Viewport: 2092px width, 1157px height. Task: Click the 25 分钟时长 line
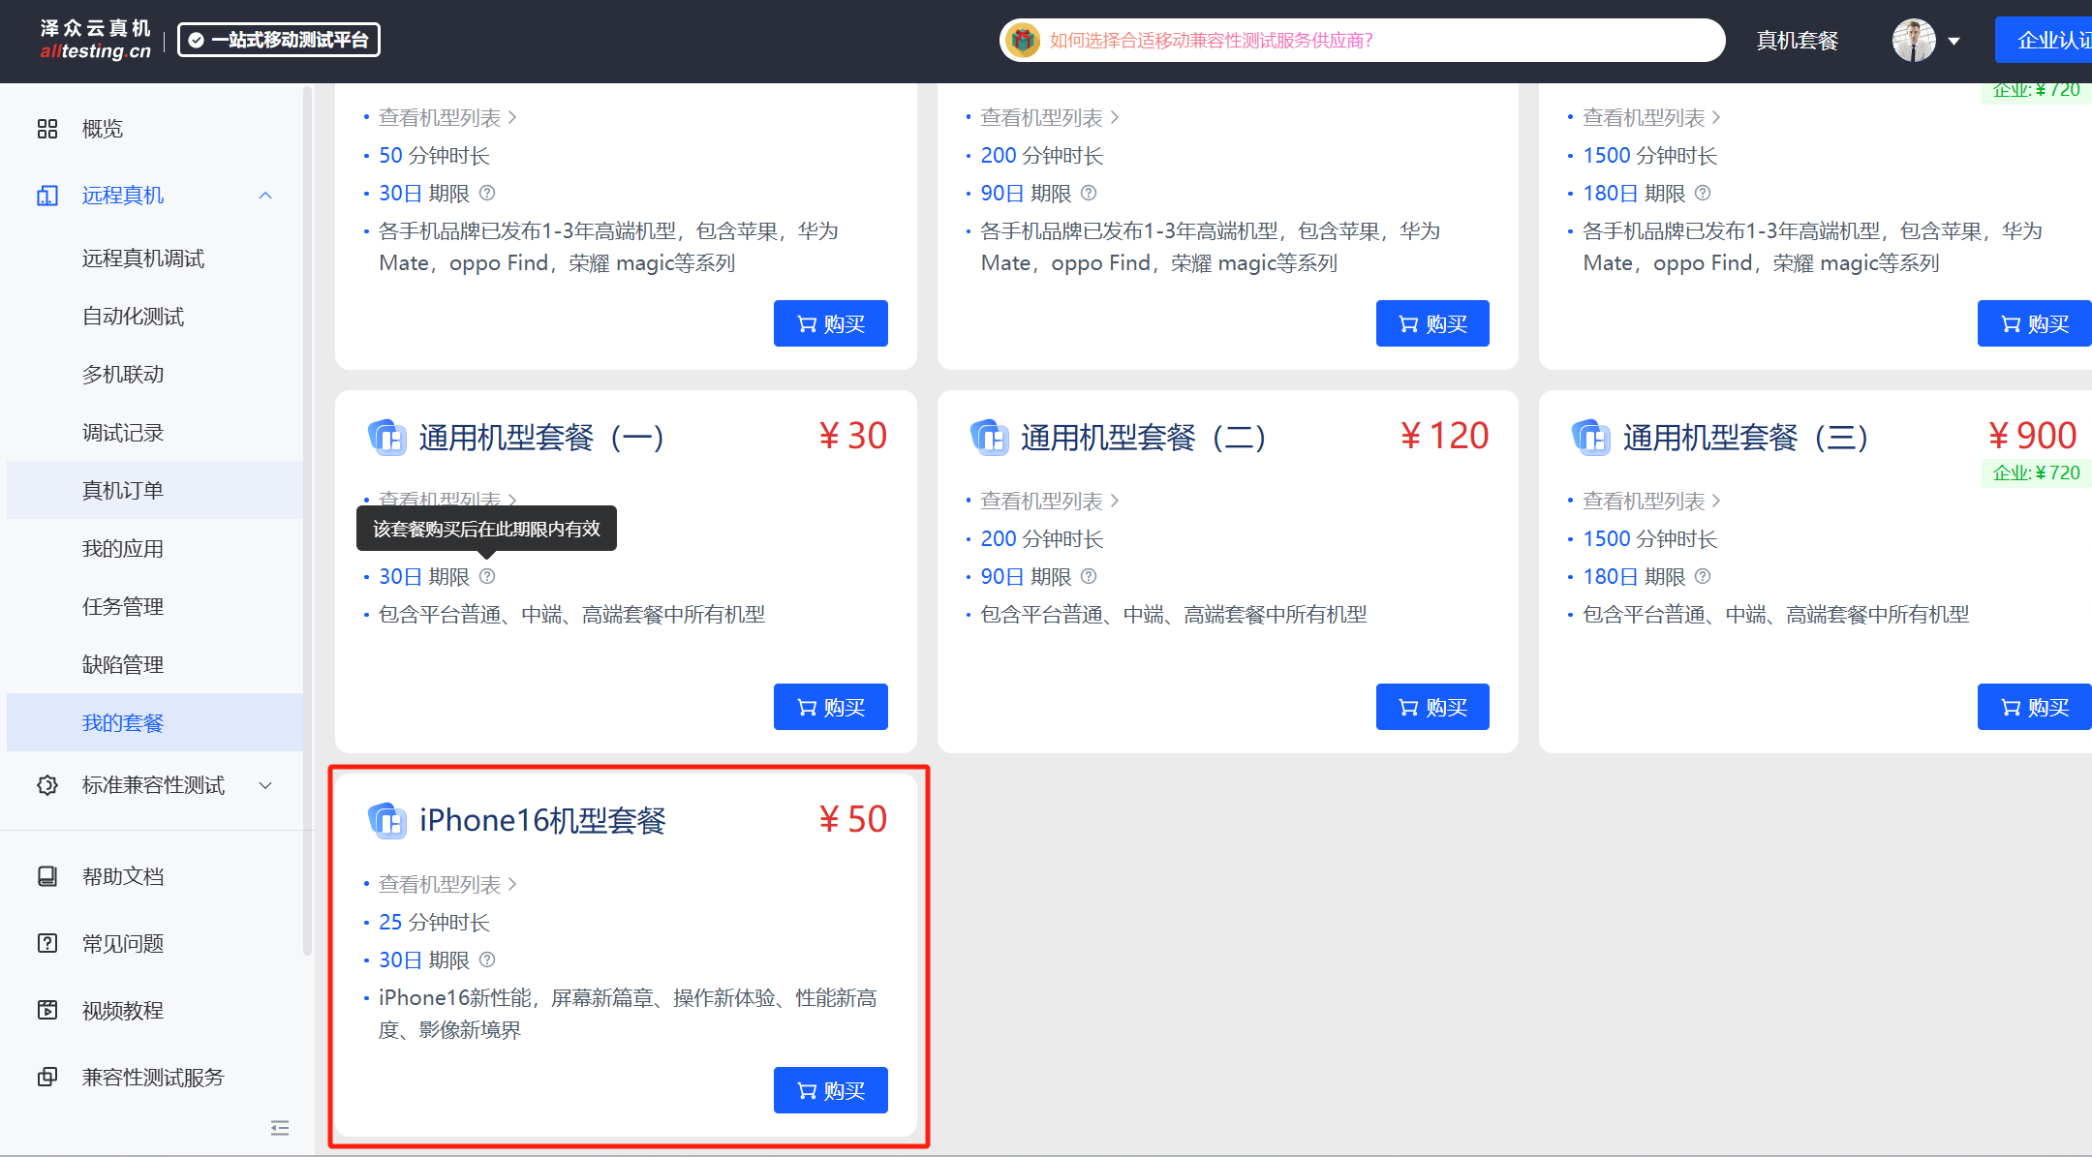[x=434, y=922]
